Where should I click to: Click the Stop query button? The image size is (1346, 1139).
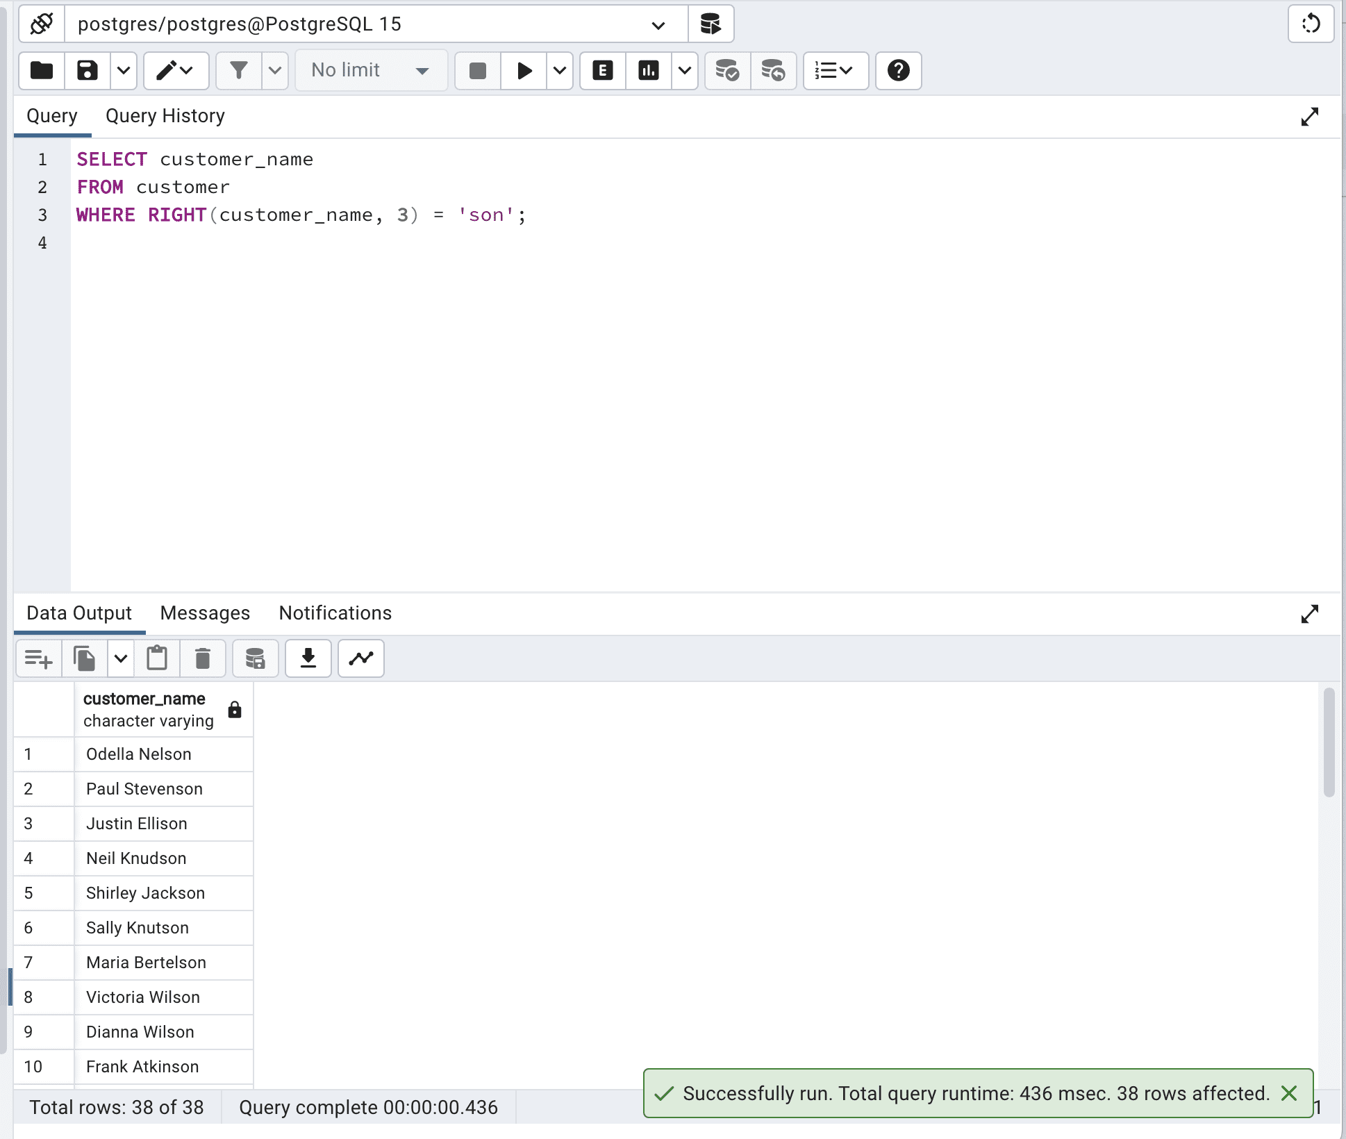click(x=478, y=70)
